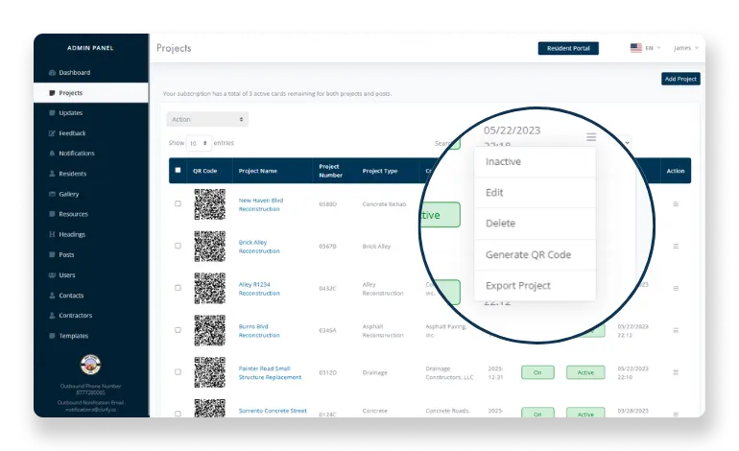Open the hamburger action menu in magnified circle
Viewport: 739px width, 451px height.
pyautogui.click(x=592, y=137)
